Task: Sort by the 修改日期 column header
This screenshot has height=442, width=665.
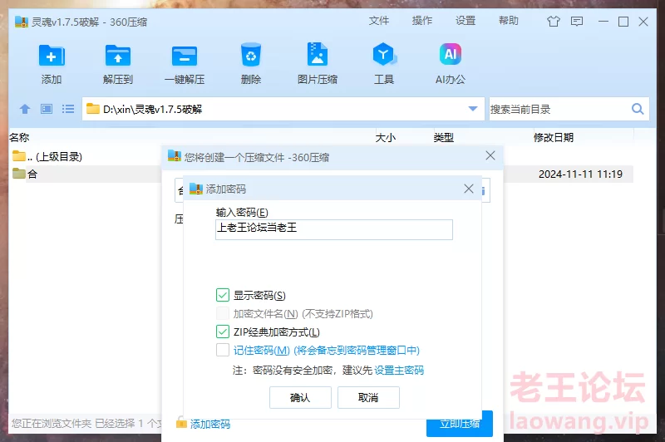Action: (x=554, y=137)
